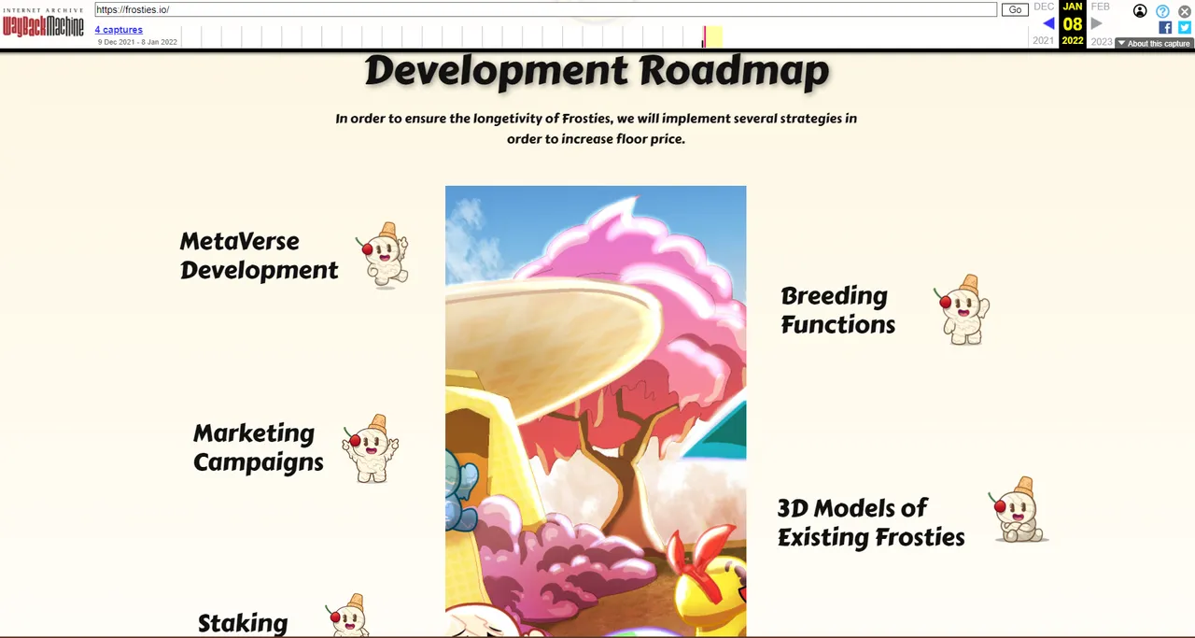Click the capture date range text
Image resolution: width=1195 pixels, height=638 pixels.
pyautogui.click(x=137, y=42)
